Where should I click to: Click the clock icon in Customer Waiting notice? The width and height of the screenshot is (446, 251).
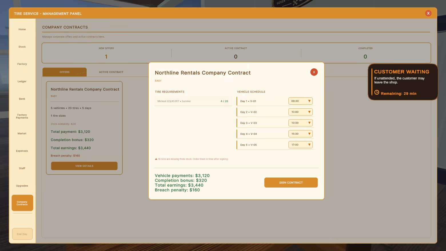click(377, 92)
